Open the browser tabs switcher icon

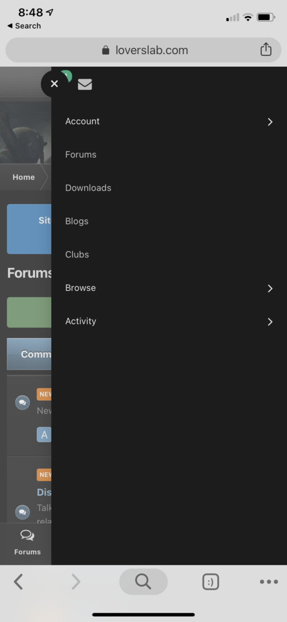[x=211, y=582]
